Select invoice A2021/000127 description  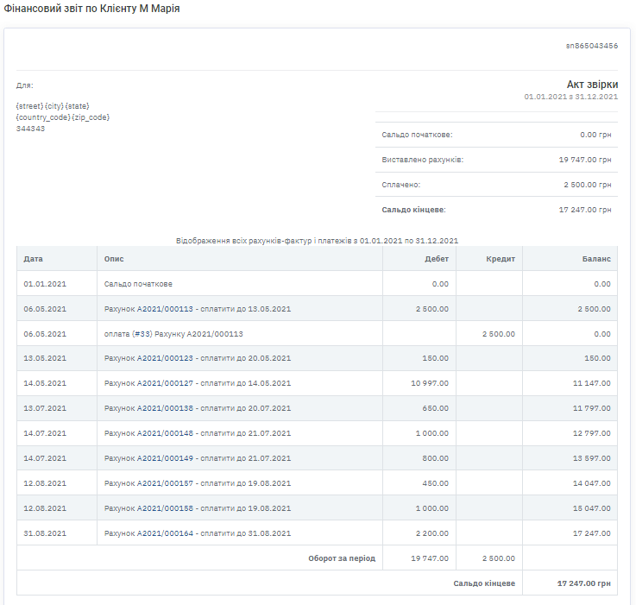197,384
